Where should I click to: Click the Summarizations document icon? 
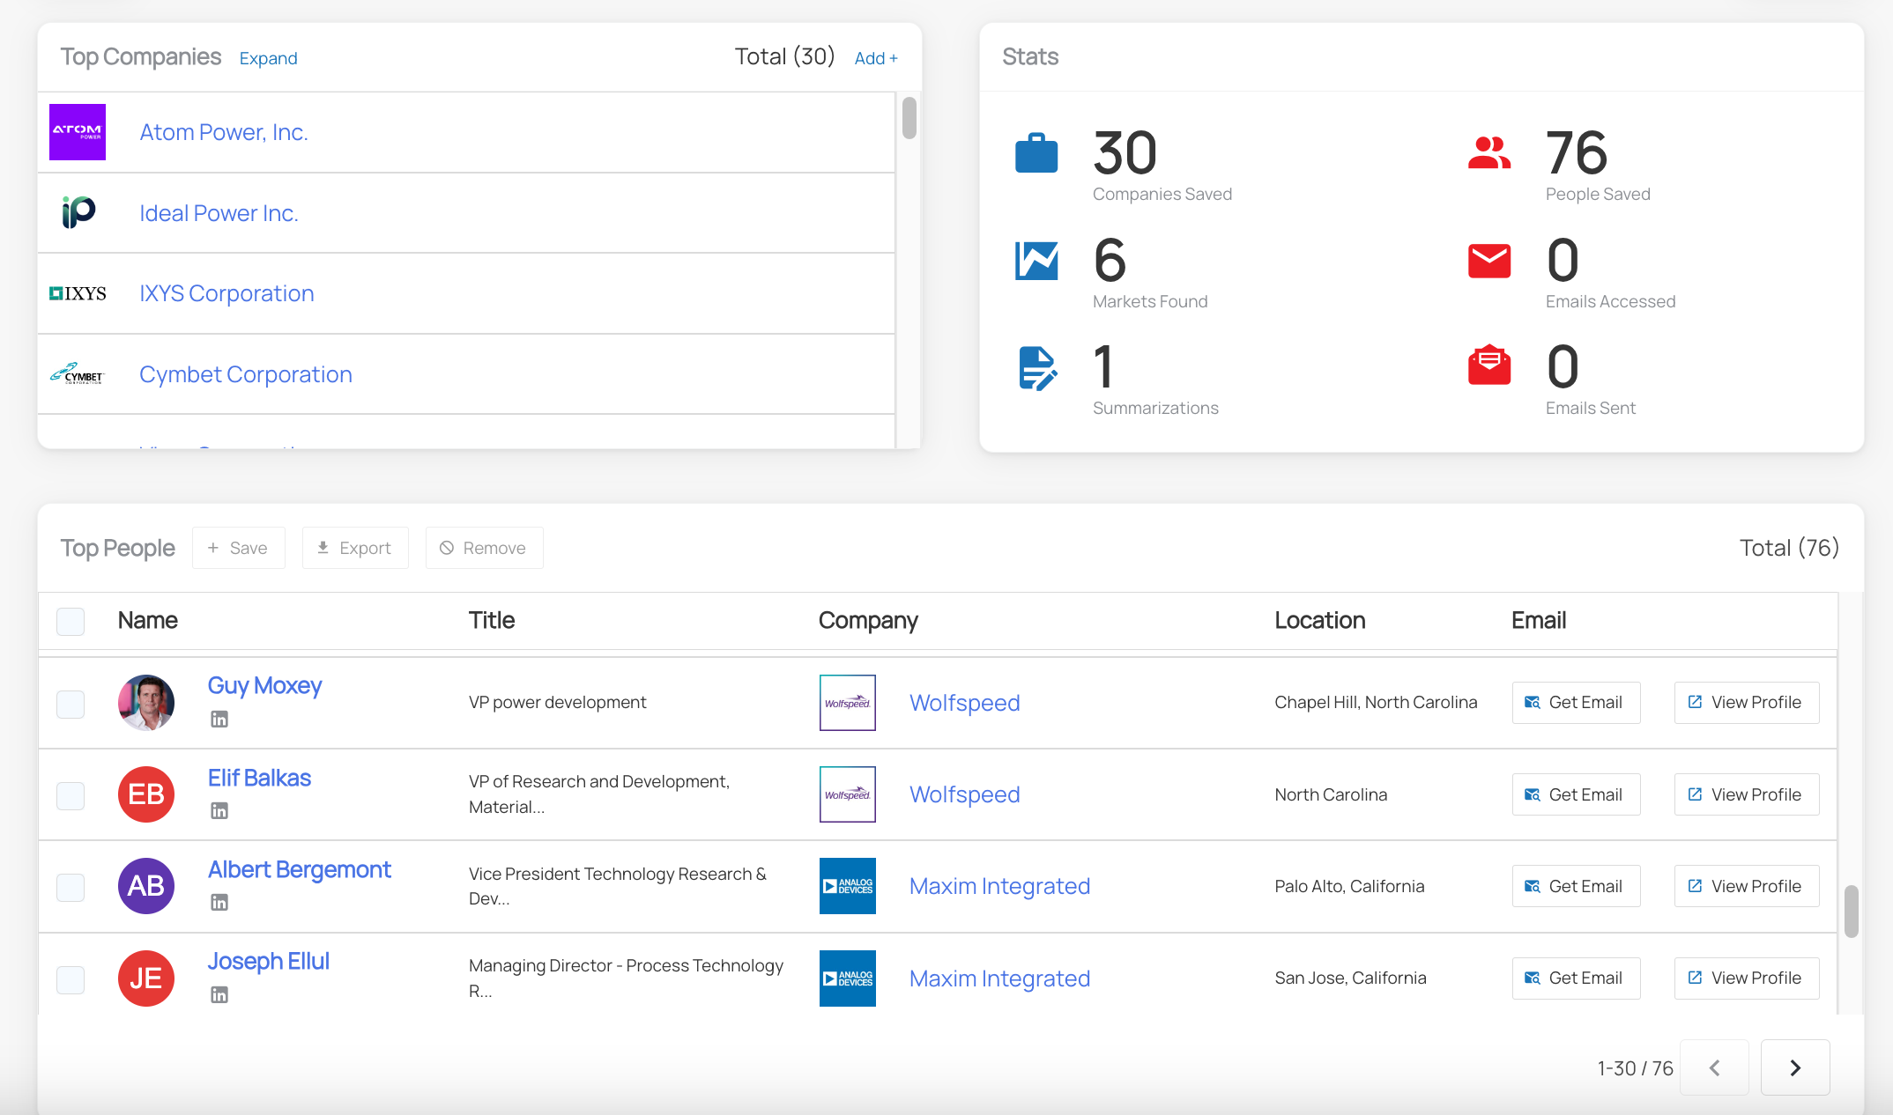(x=1036, y=368)
